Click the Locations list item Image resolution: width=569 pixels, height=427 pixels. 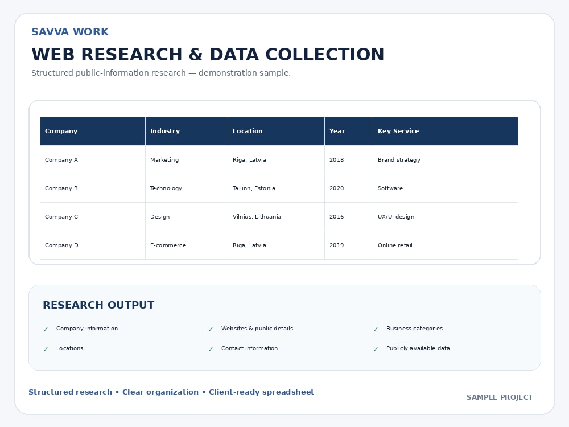pyautogui.click(x=69, y=348)
